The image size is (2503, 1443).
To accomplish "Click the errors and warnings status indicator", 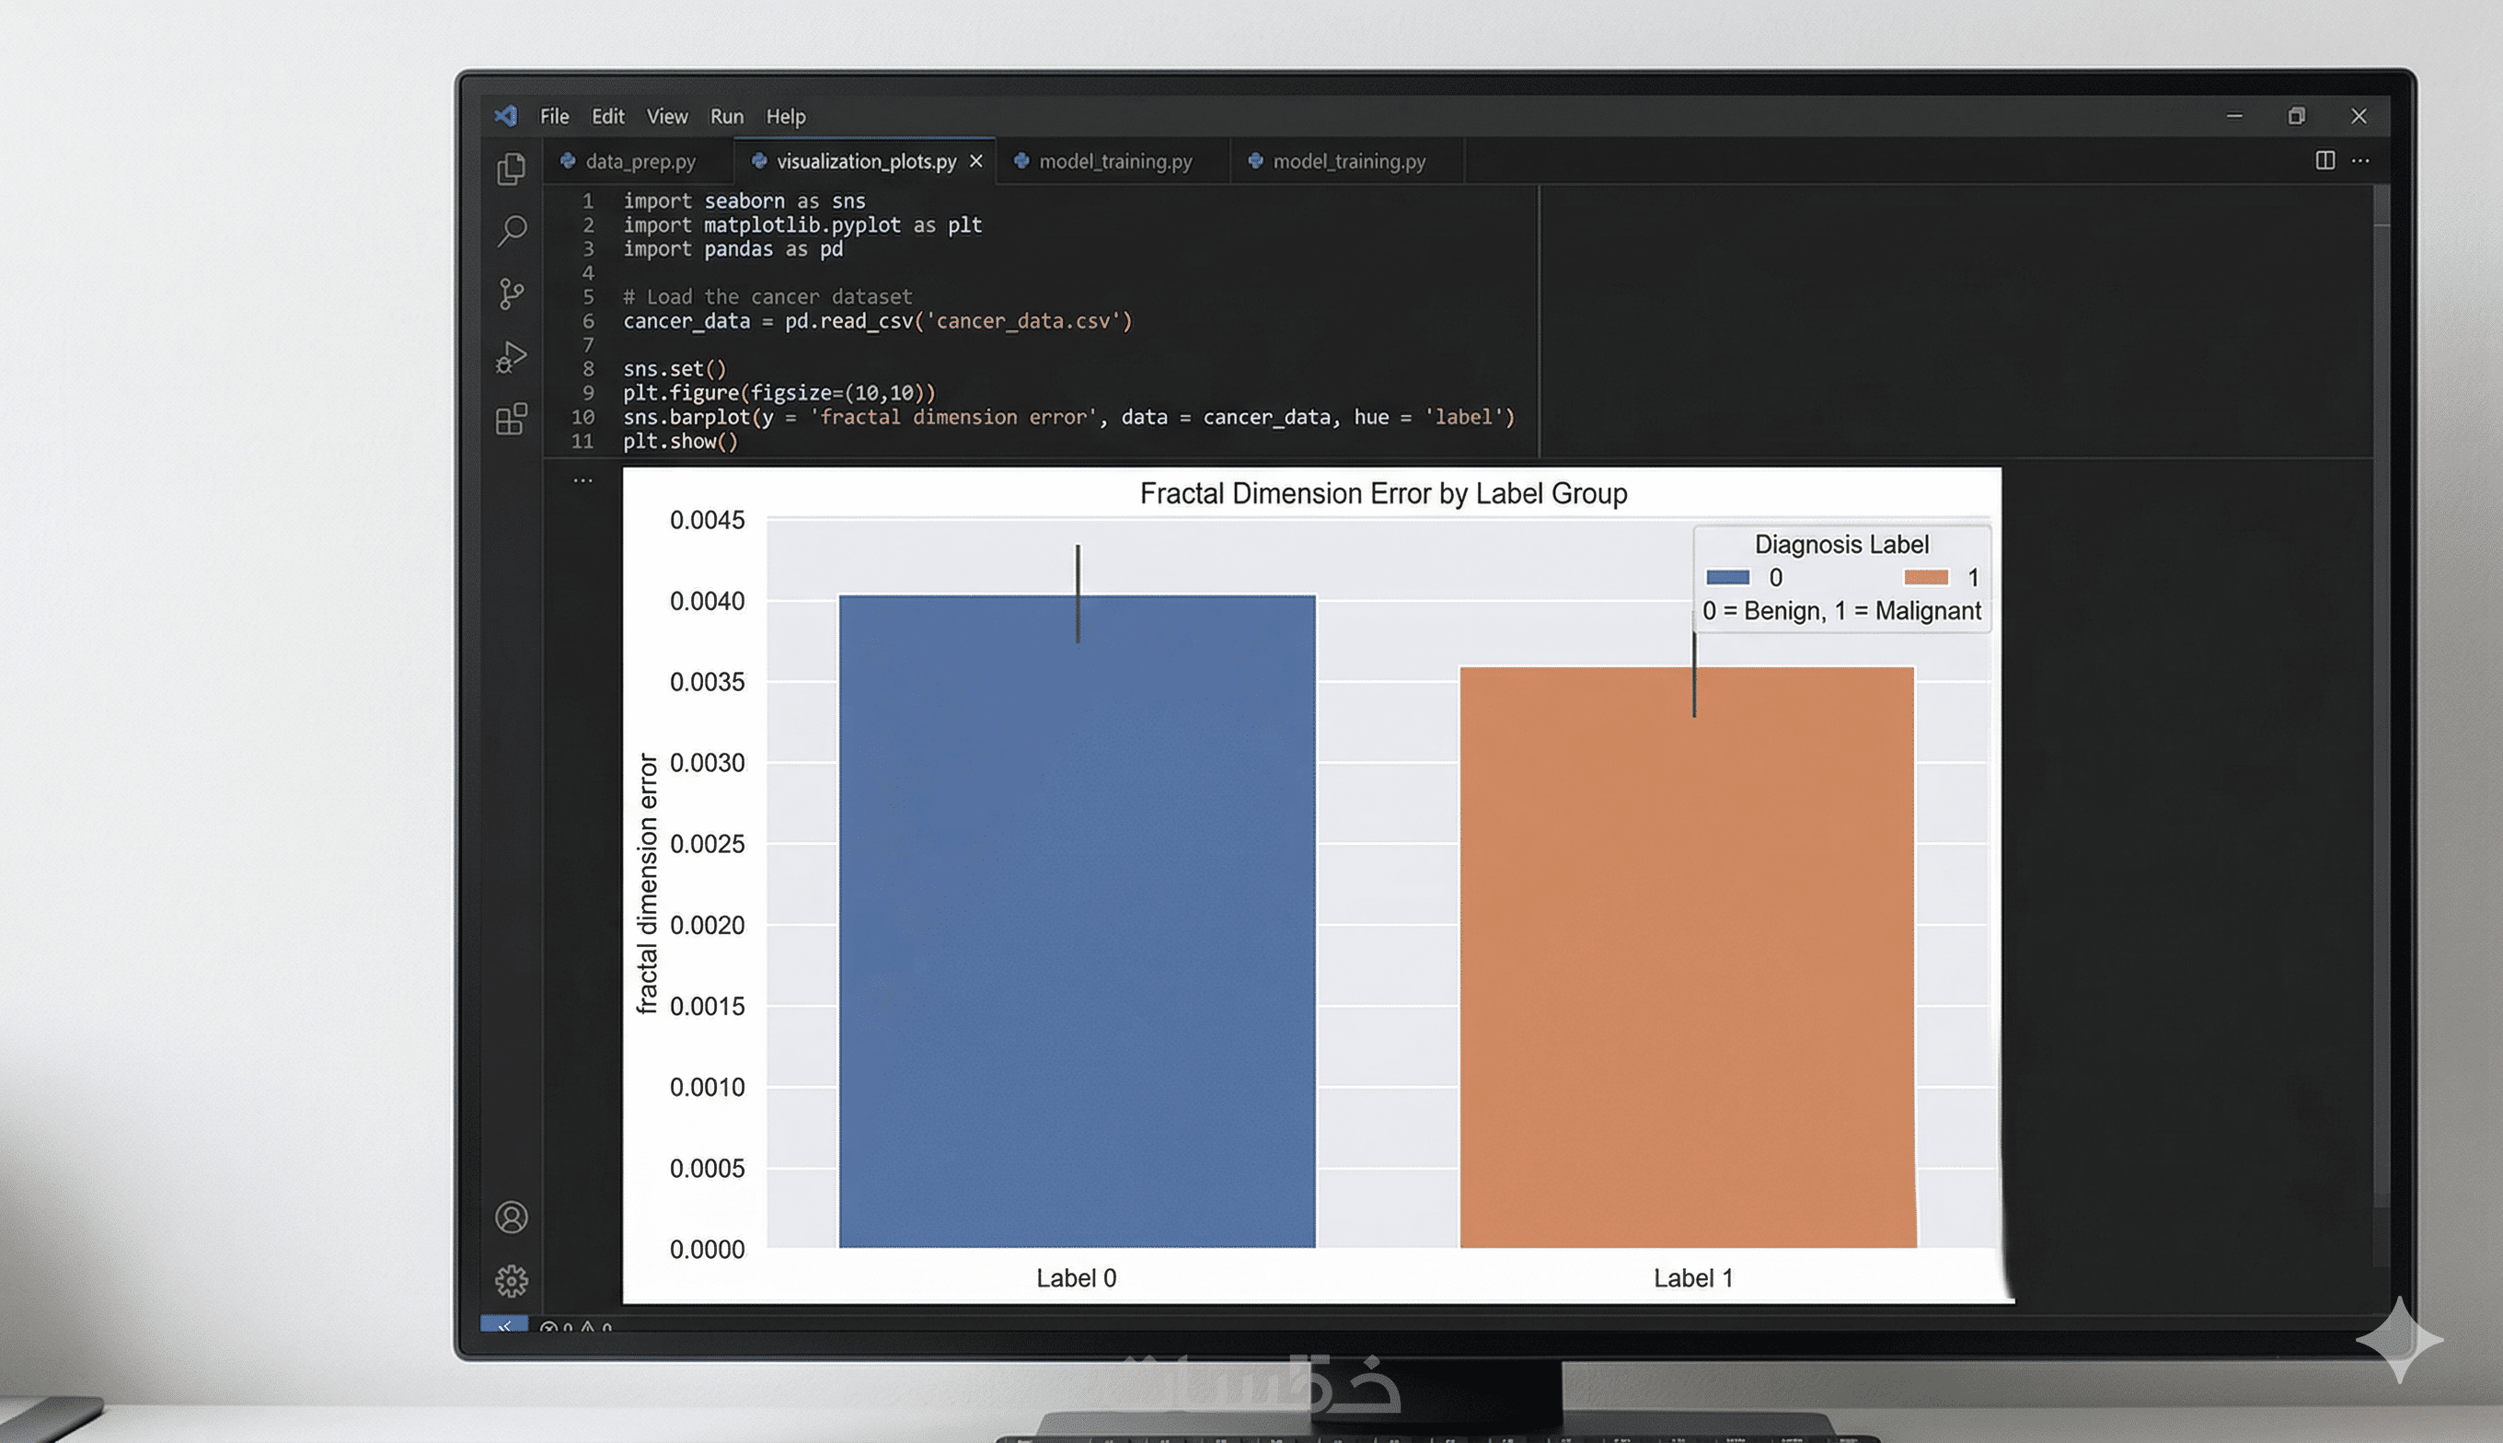I will [577, 1327].
